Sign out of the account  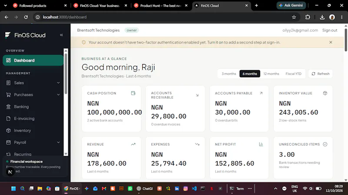click(x=330, y=30)
